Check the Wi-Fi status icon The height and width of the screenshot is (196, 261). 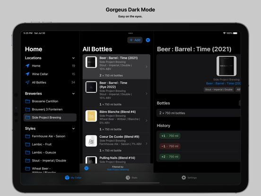224,33
